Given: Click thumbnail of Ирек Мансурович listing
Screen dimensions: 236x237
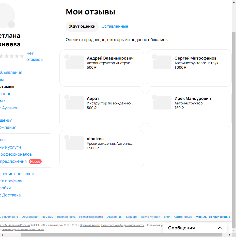Looking at the screenshot, I should [x=162, y=103].
